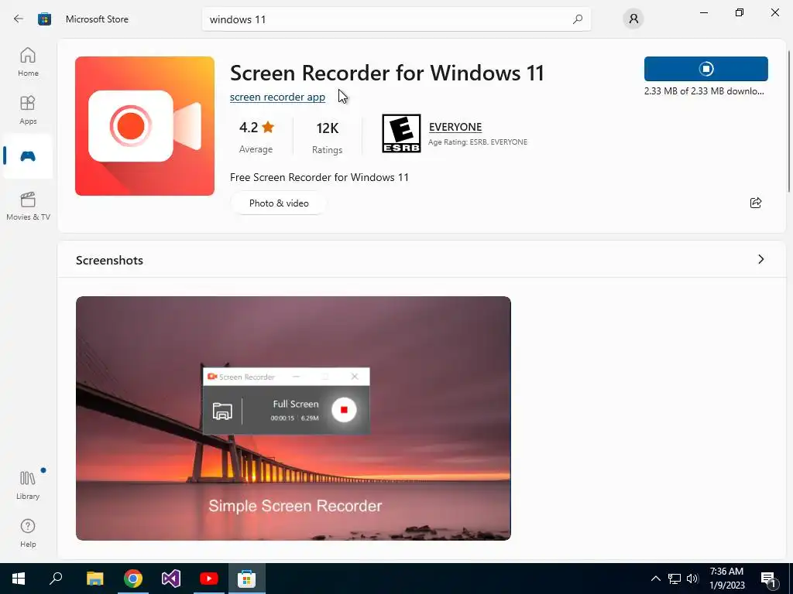
Task: Stop the download with the blue button
Action: tap(705, 69)
